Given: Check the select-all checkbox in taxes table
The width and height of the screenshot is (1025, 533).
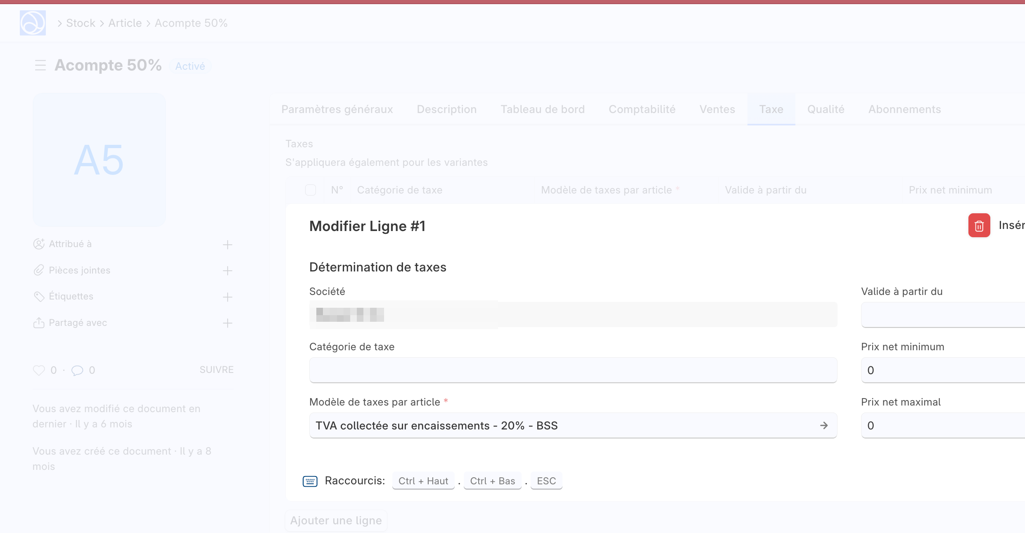Looking at the screenshot, I should 311,190.
